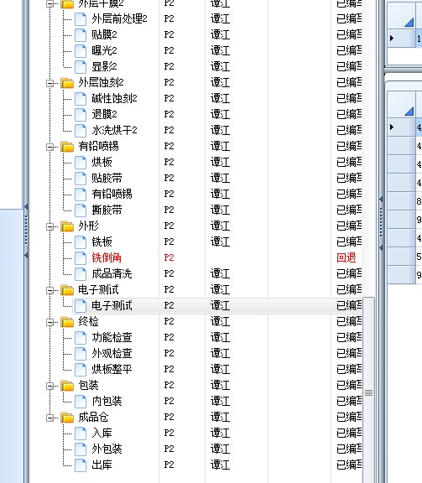The width and height of the screenshot is (422, 483).
Task: Collapse the 包装 group expander
Action: pyautogui.click(x=49, y=386)
